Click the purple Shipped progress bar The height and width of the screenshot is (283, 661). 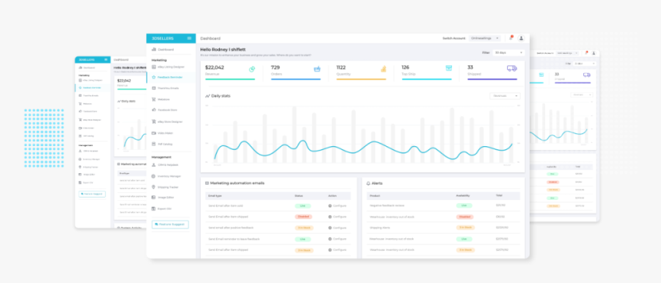[492, 79]
